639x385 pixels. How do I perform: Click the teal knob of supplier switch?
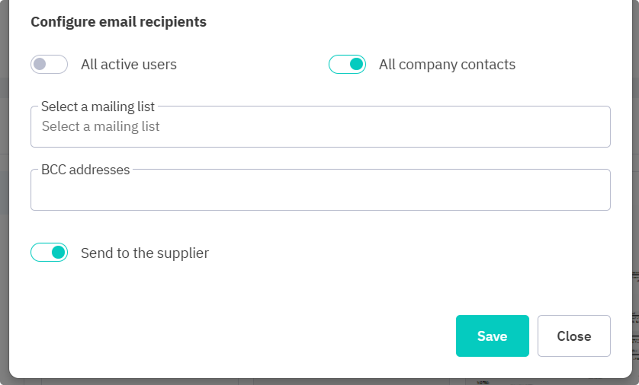tap(58, 253)
